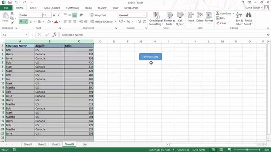
Task: Click the Decrease Indent icon
Action: pyautogui.click(x=81, y=22)
